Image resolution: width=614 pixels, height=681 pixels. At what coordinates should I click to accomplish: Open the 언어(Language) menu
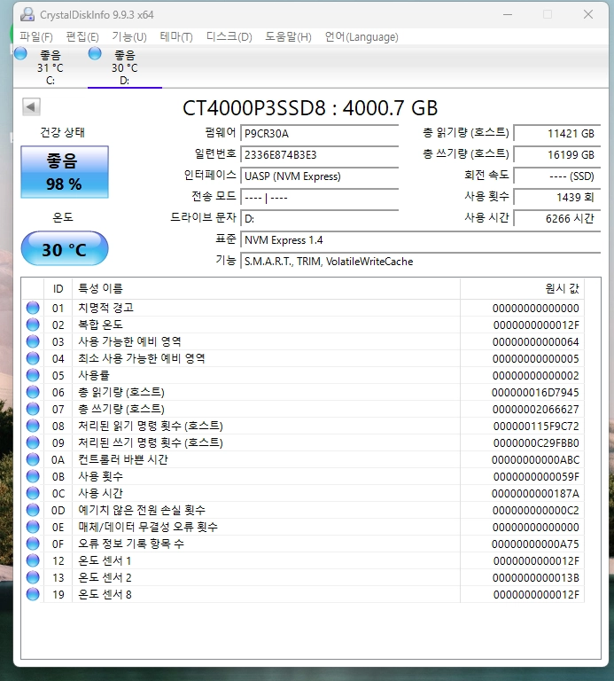tap(361, 37)
